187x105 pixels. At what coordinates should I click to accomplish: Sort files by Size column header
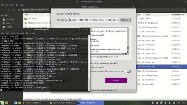click(x=138, y=15)
